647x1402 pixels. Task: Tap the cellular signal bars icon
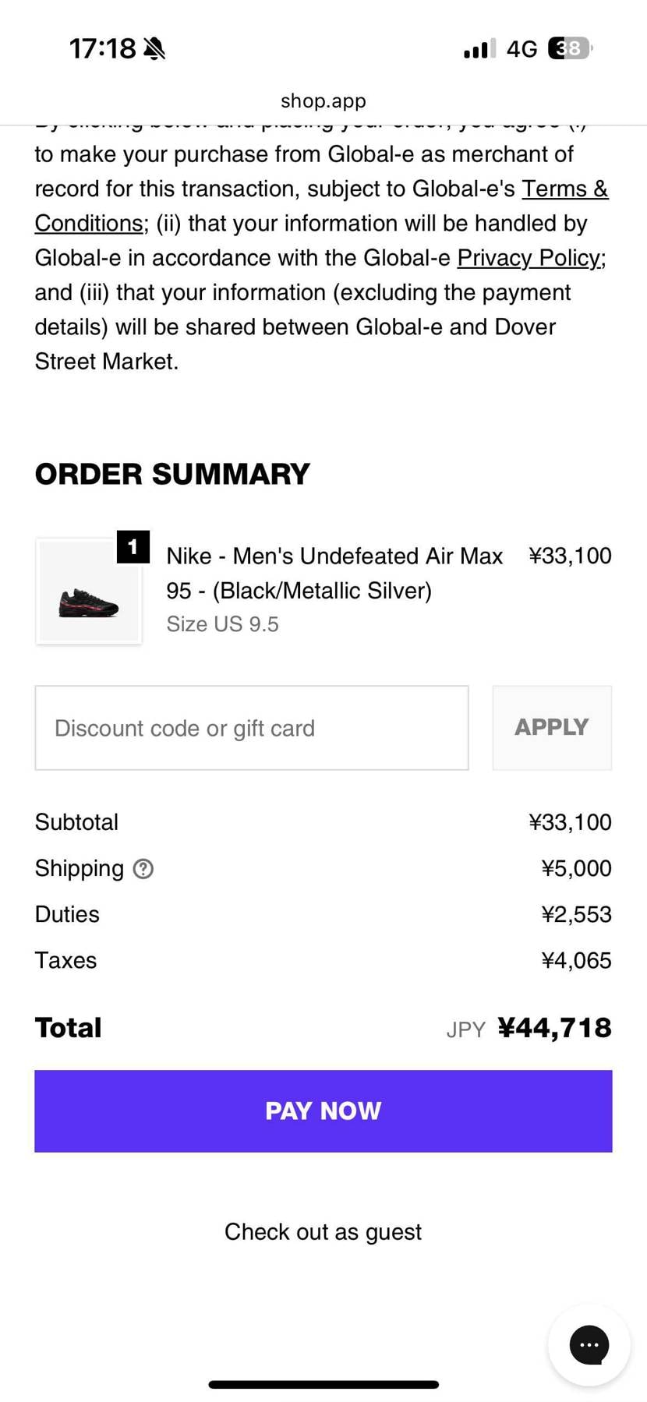click(479, 50)
